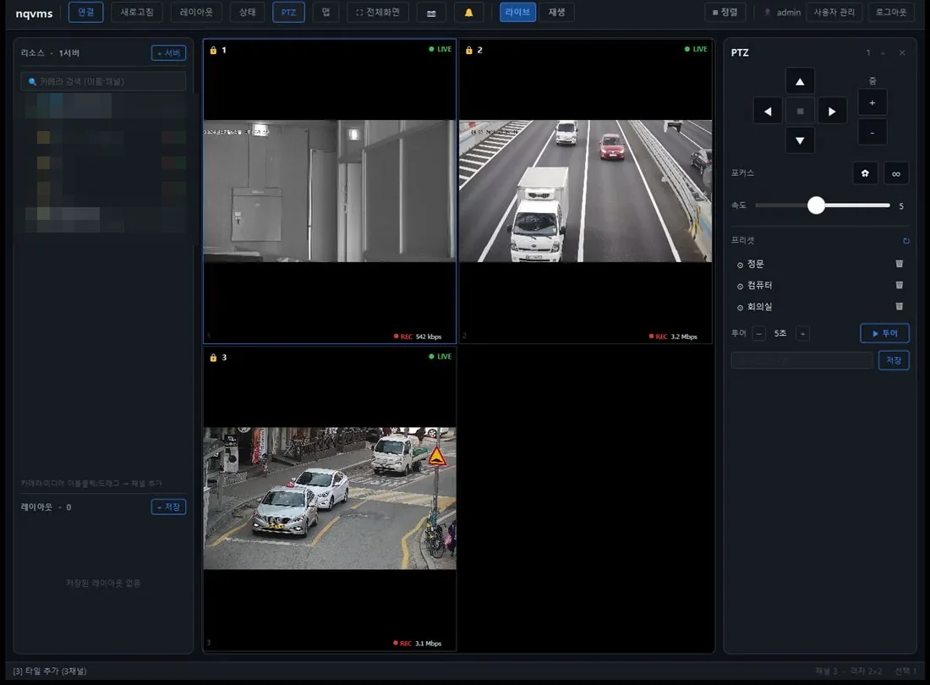Set focus to infinity
The height and width of the screenshot is (685, 930).
[895, 173]
